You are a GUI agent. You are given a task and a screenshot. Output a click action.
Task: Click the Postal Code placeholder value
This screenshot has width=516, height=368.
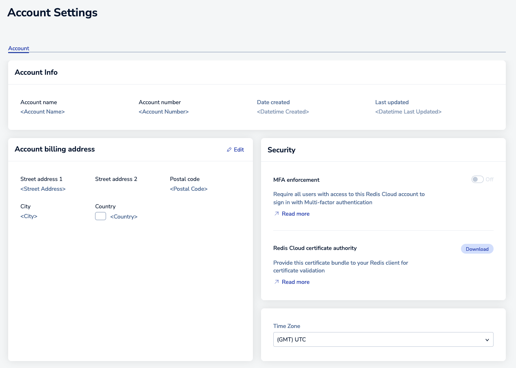188,189
